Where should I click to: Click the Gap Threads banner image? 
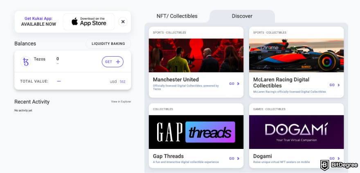[x=196, y=132]
